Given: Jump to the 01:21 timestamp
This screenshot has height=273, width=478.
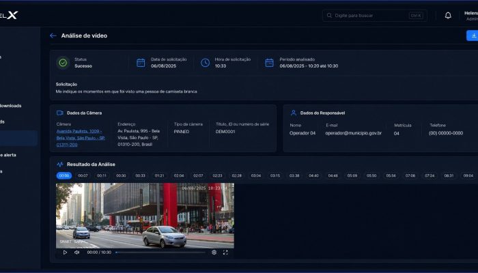Looking at the screenshot, I should point(159,175).
